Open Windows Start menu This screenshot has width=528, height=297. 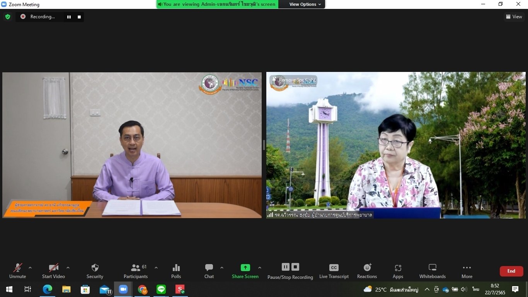tap(9, 289)
